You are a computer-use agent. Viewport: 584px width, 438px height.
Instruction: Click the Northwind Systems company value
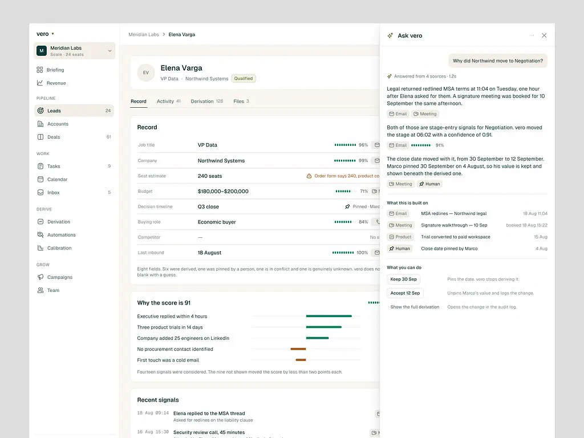coord(221,161)
